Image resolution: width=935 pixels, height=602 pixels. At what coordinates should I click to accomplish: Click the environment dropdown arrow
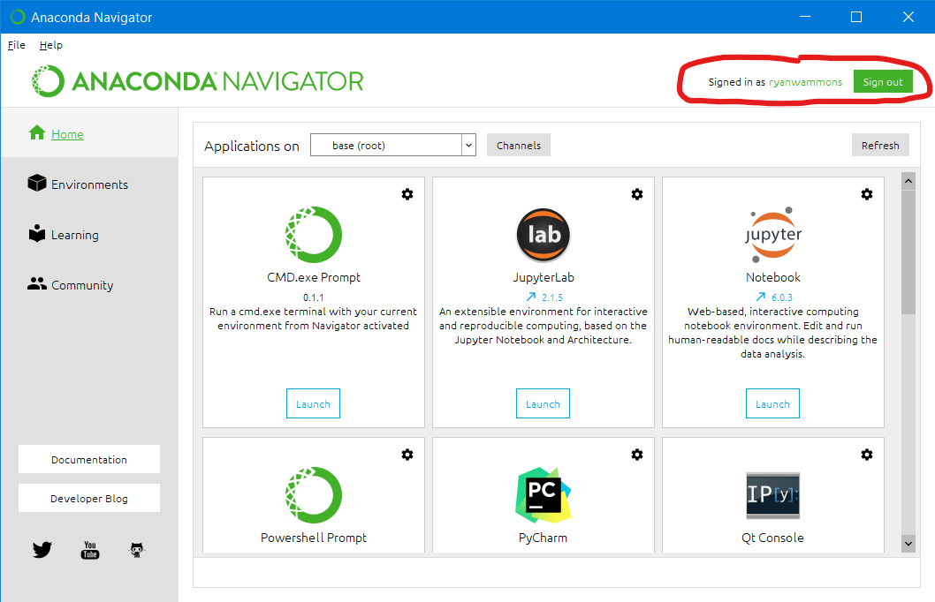point(468,145)
